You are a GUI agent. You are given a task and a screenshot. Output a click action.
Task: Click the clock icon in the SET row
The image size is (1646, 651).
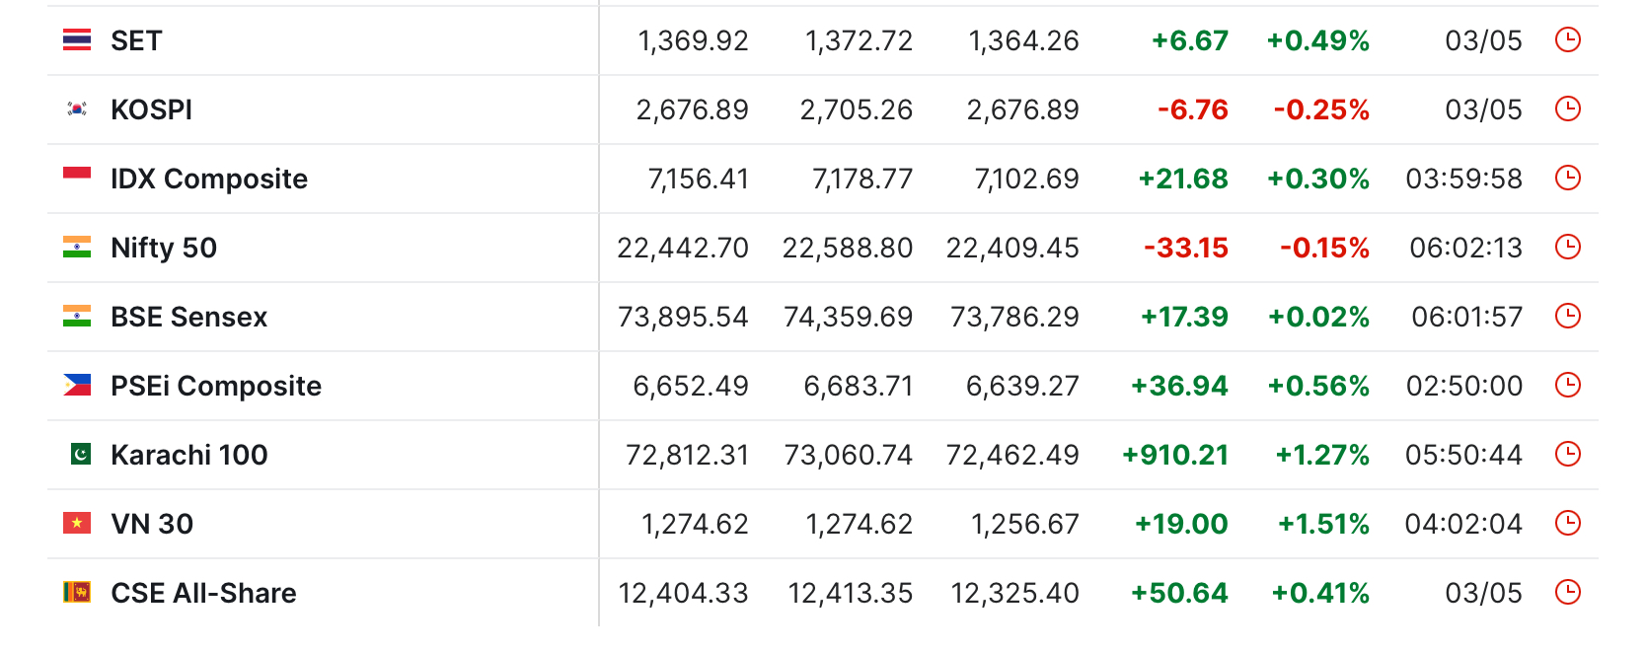pos(1567,39)
